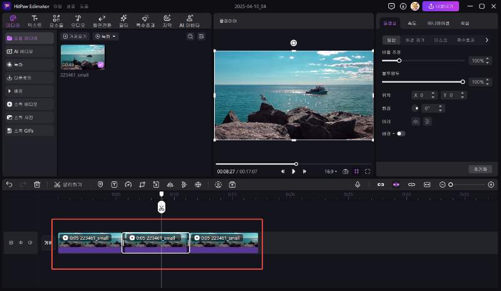
Task: Toggle track visibility eye icon
Action: [x=20, y=242]
